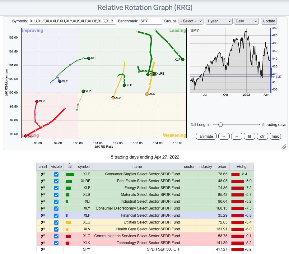Click the animate button

point(206,136)
